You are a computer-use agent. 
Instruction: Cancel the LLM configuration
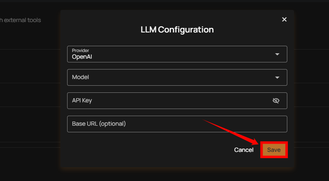(244, 150)
